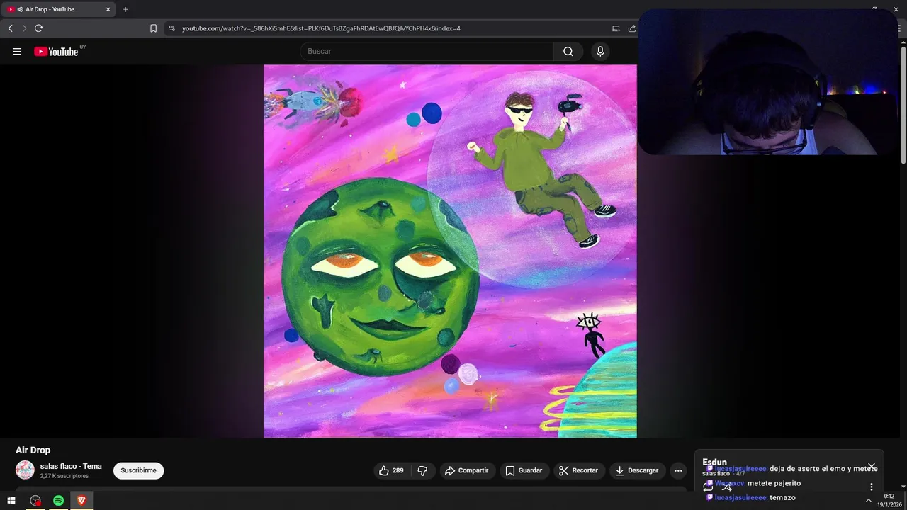The width and height of the screenshot is (907, 510).
Task: Dislike the video with thumbs down
Action: click(422, 470)
